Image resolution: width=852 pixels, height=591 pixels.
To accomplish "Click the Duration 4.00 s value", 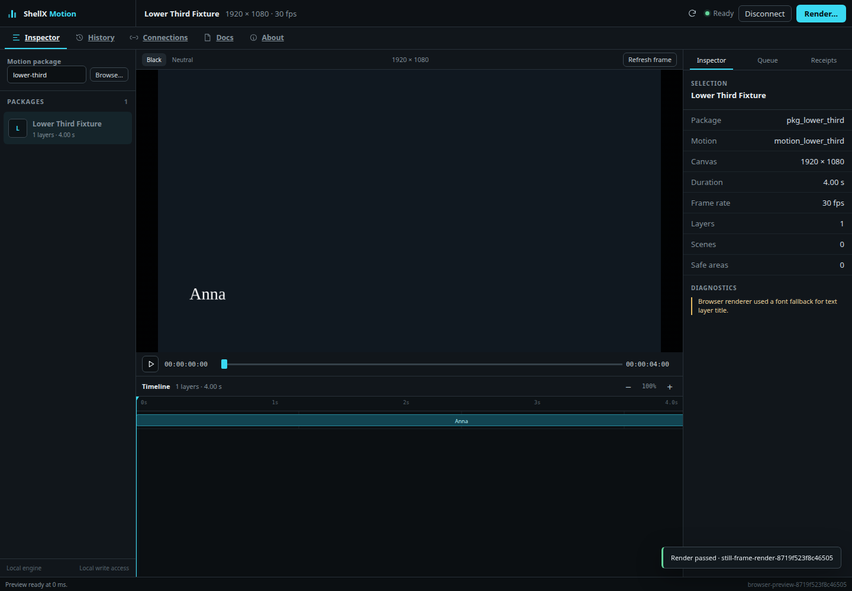I will (834, 182).
